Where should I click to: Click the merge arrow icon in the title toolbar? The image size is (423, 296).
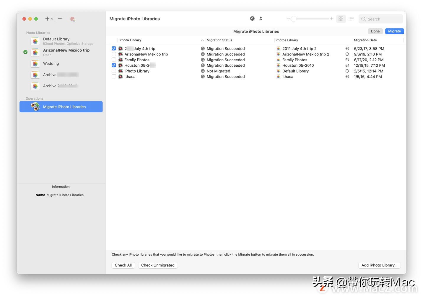pos(261,19)
